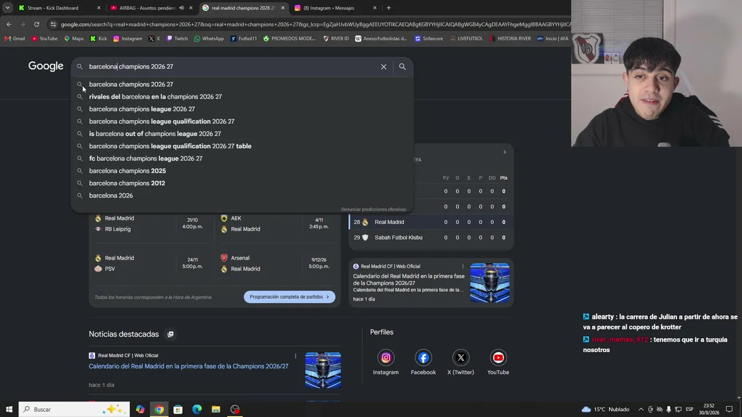
Task: Switch to the Instagram Mensajes tab
Action: click(x=335, y=8)
